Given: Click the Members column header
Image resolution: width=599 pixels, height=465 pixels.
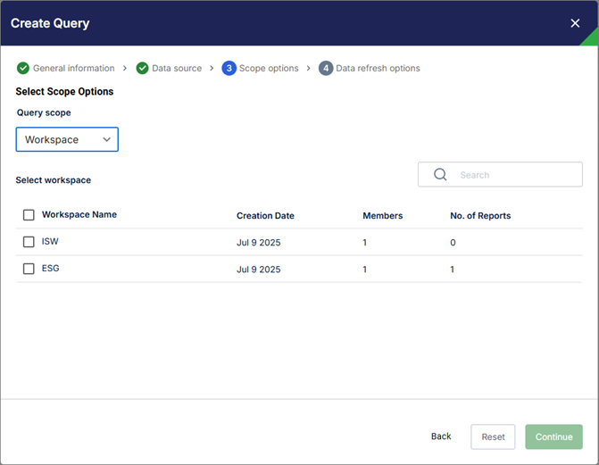Looking at the screenshot, I should pos(382,215).
